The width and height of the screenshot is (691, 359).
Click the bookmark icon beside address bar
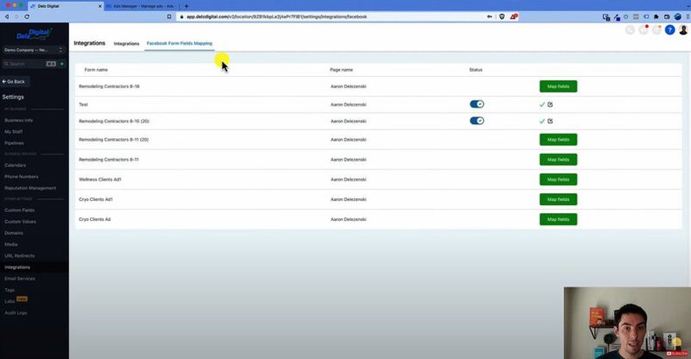click(x=169, y=17)
